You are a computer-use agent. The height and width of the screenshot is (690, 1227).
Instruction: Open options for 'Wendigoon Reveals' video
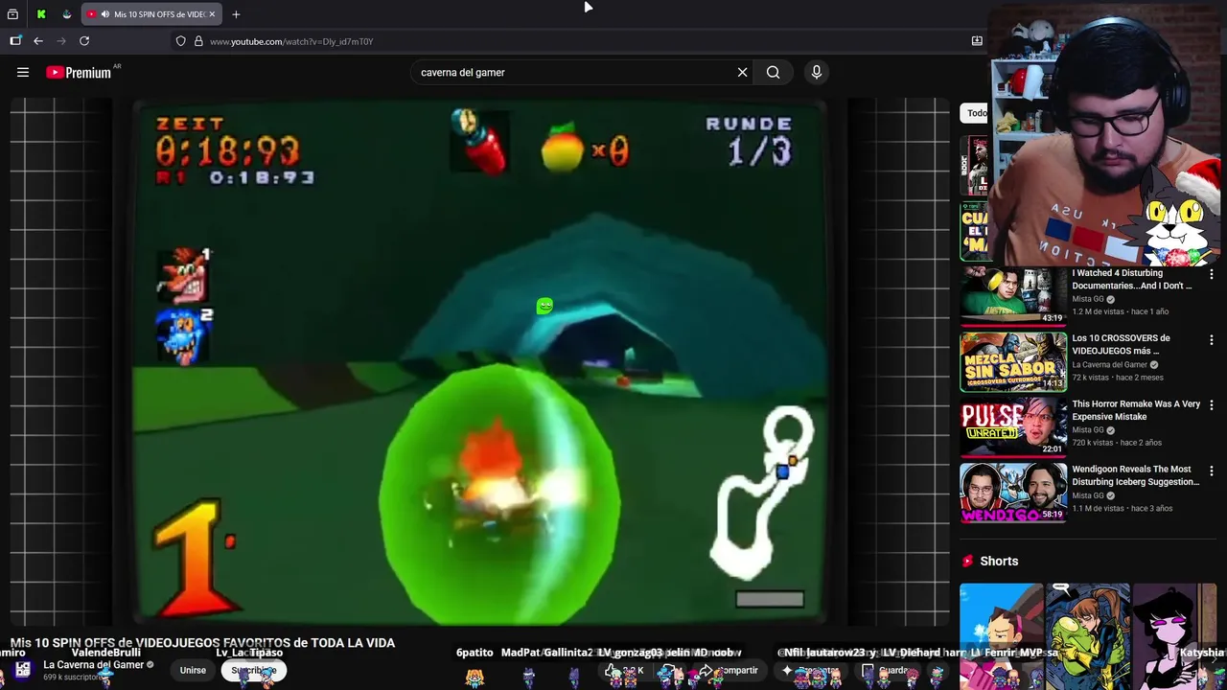pos(1211,471)
